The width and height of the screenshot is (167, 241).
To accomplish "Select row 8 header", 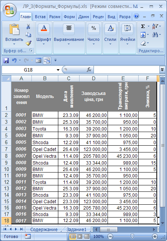I will tap(6, 156).
